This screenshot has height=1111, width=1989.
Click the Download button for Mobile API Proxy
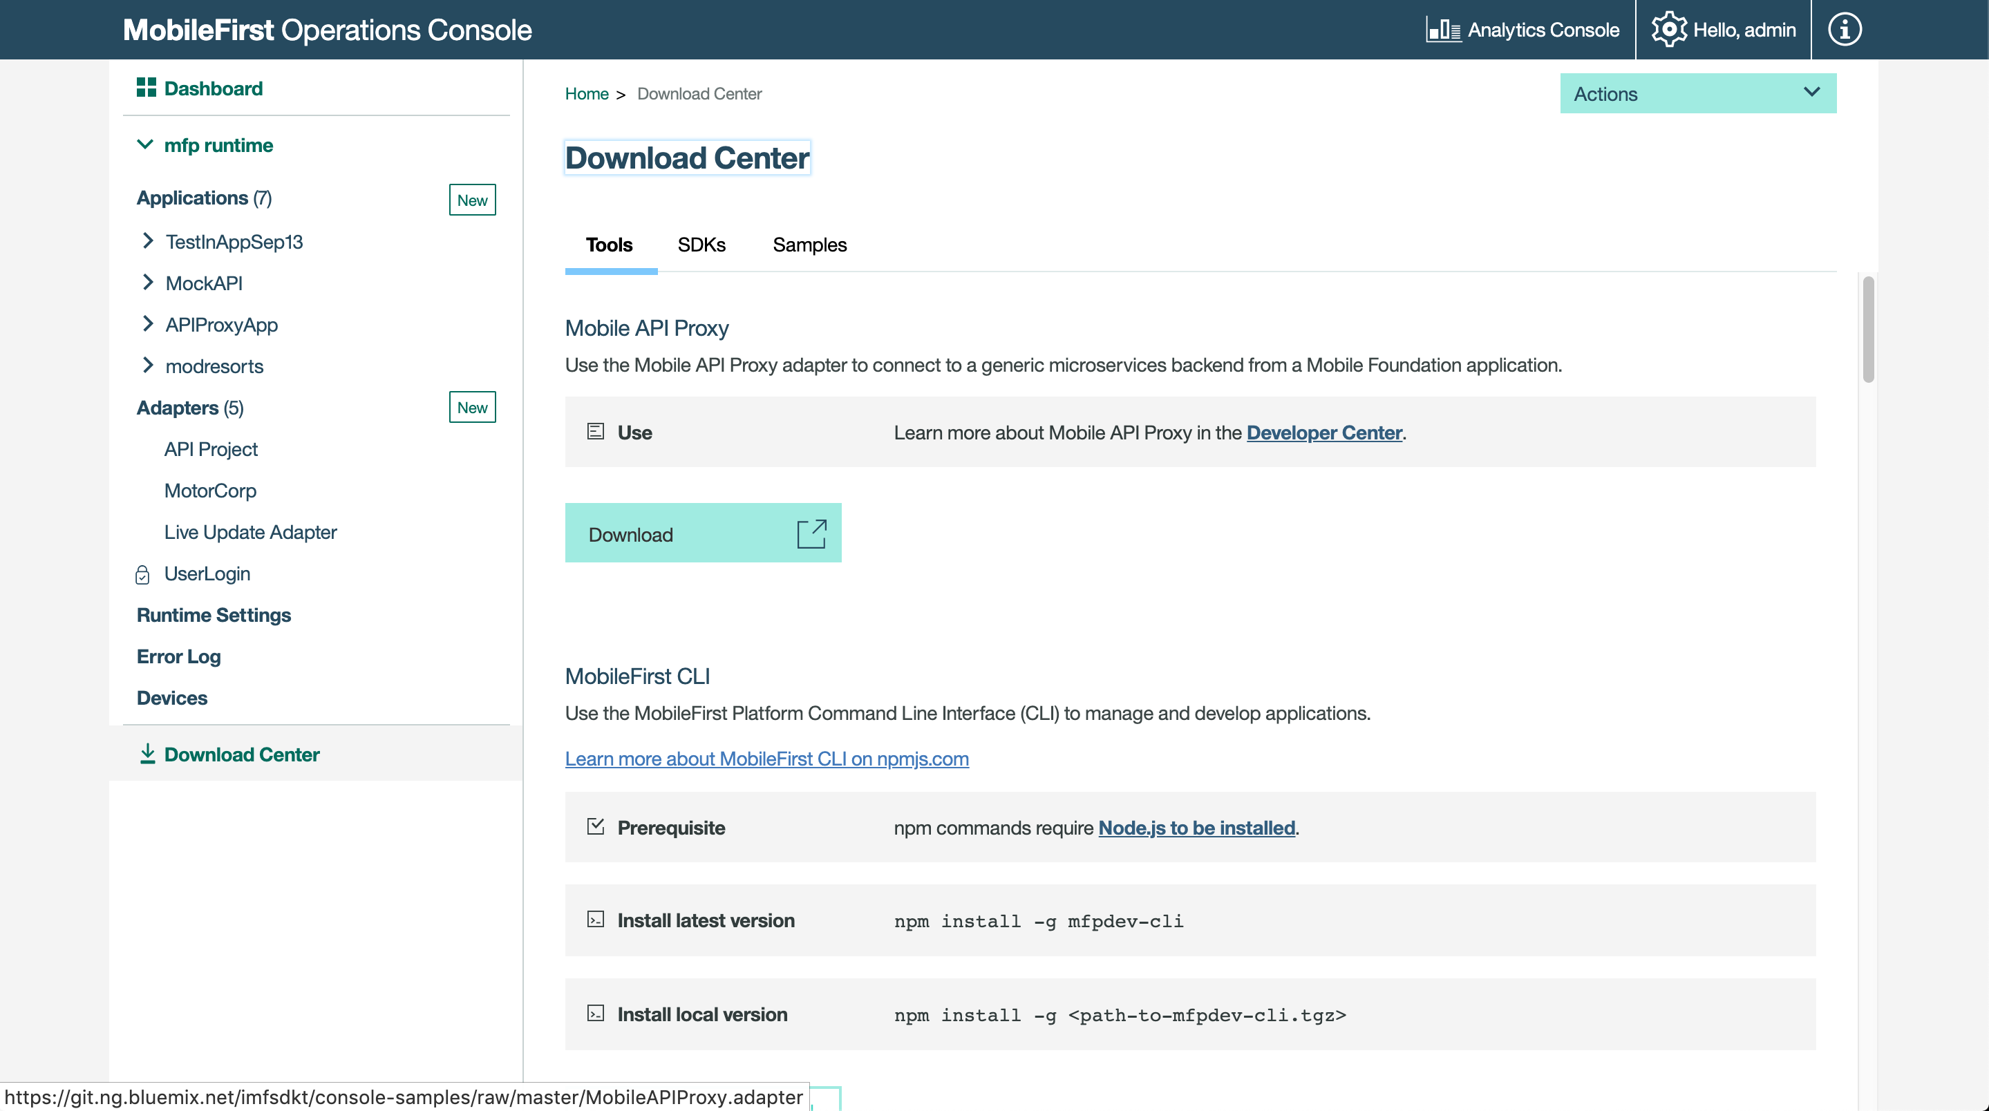[703, 533]
